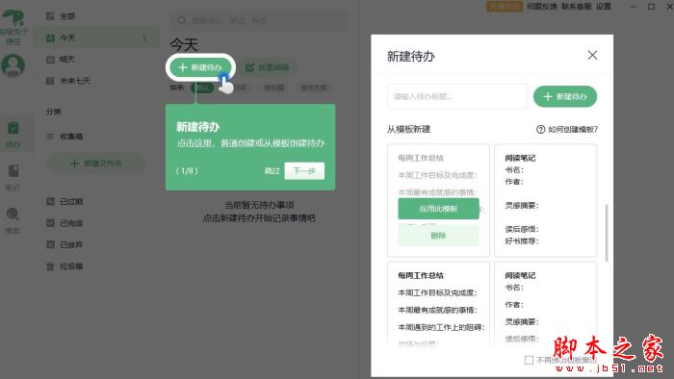This screenshot has width=674, height=379.
Task: Open the 收集箱 inbox category
Action: coord(96,137)
